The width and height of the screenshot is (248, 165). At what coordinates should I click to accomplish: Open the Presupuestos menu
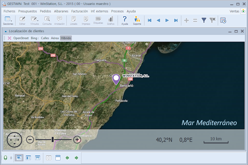27,11
